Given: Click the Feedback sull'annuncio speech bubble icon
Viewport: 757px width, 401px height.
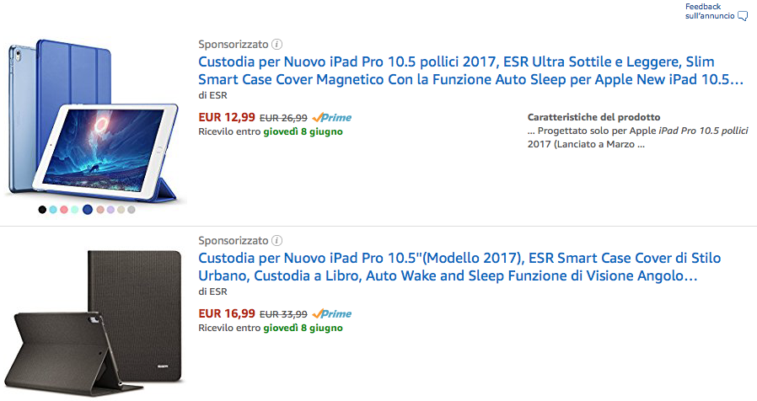Looking at the screenshot, I should coord(743,16).
